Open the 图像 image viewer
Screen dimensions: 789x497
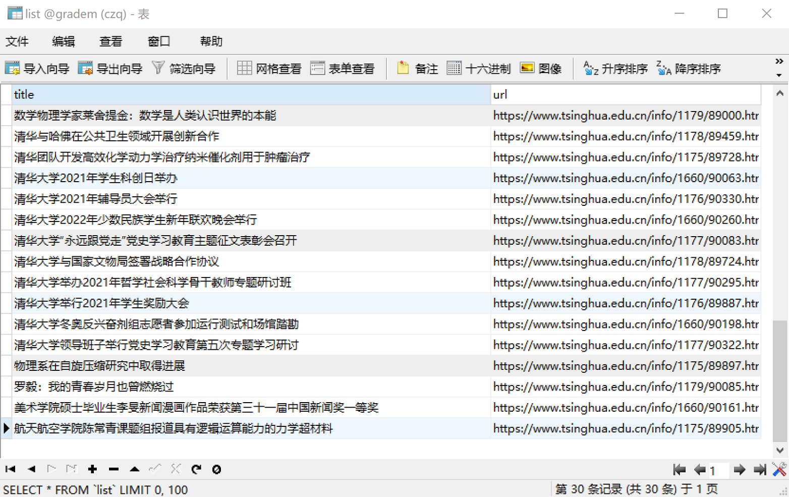[x=541, y=69]
